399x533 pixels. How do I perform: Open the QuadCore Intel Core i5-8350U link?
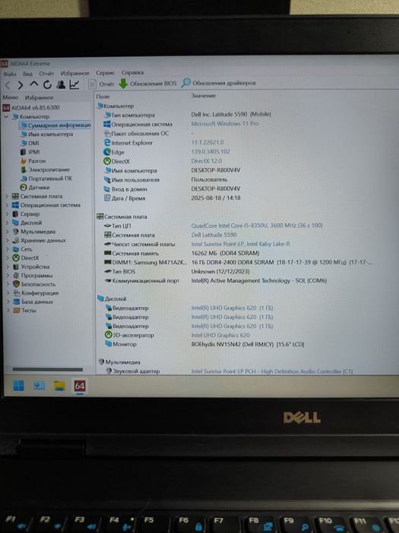pyautogui.click(x=257, y=225)
